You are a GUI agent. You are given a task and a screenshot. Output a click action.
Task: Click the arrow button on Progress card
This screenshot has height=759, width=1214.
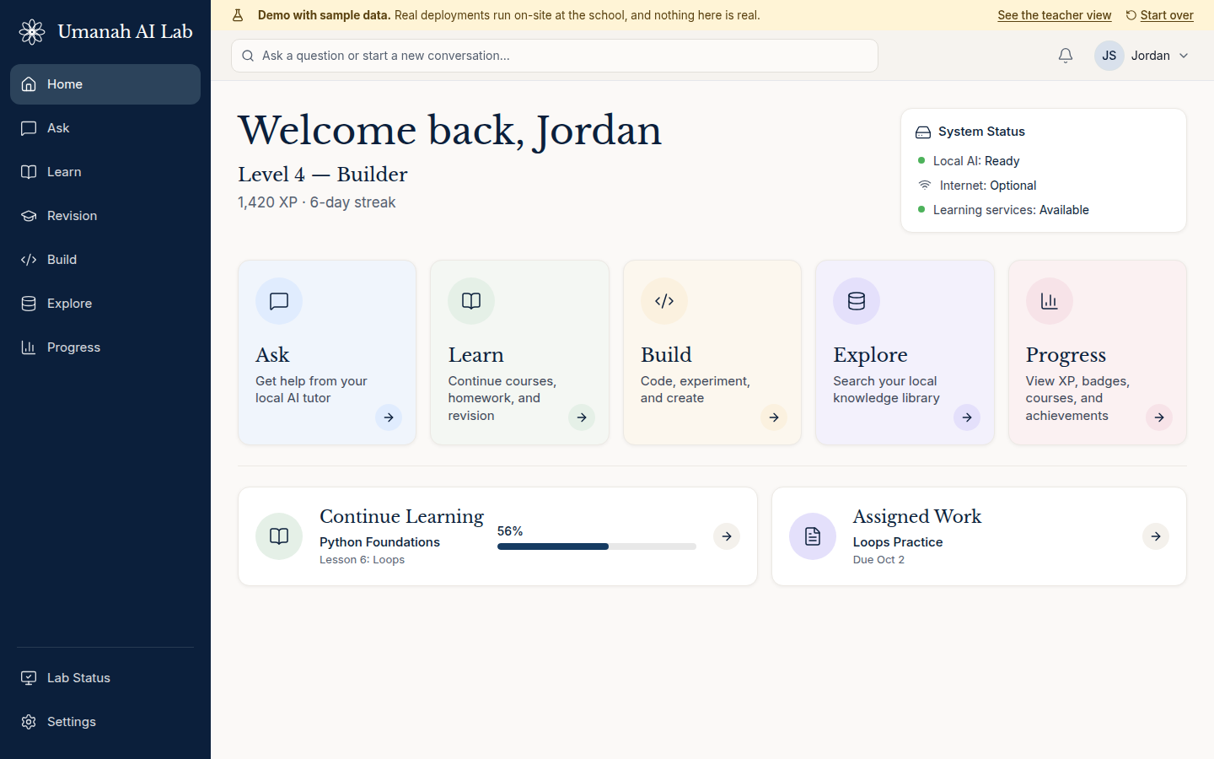[1159, 417]
